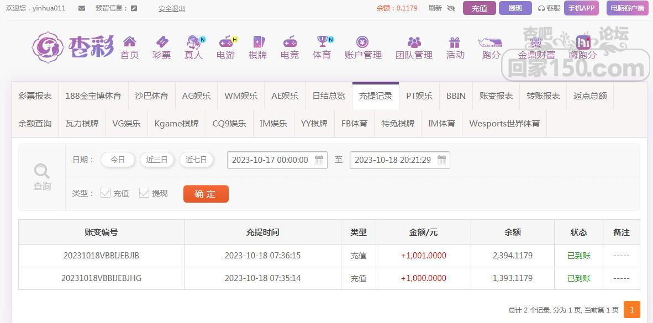Viewport: 653px width, 323px height.
Task: Click the end date field 2023-10-18 20:21:29
Action: [400, 160]
